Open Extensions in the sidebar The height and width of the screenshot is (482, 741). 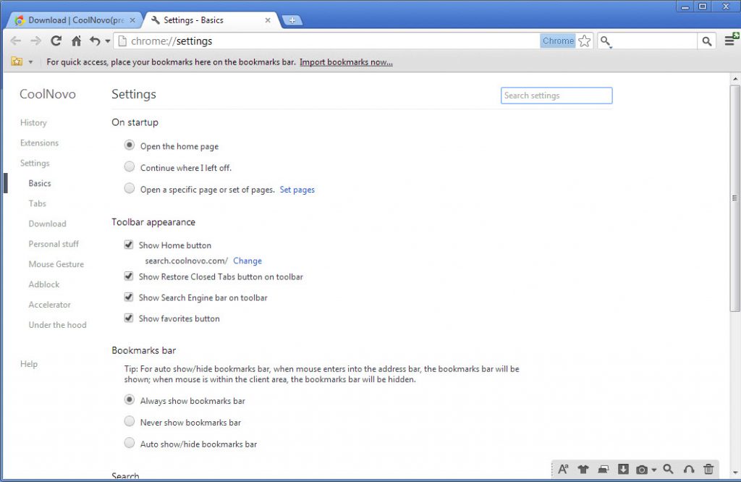pos(39,143)
